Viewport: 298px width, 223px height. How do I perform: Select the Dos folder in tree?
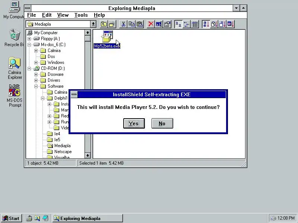(x=51, y=56)
